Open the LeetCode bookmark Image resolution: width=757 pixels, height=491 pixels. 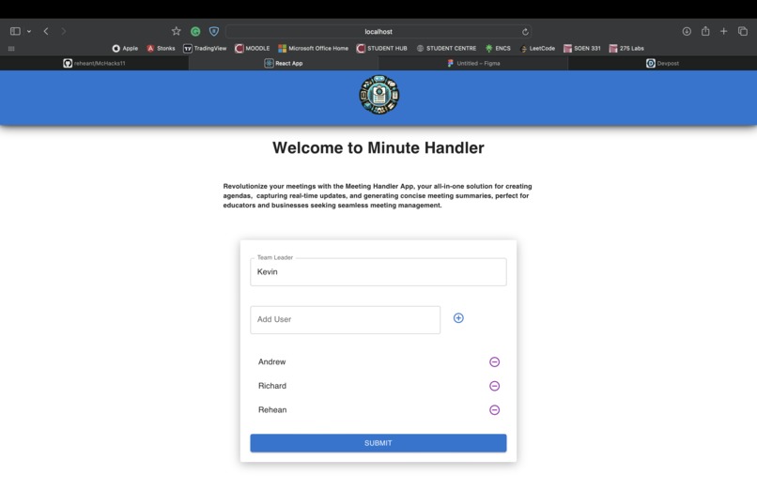(537, 48)
